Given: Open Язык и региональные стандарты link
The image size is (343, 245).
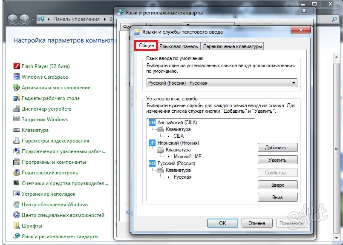Looking at the screenshot, I should (x=60, y=236).
